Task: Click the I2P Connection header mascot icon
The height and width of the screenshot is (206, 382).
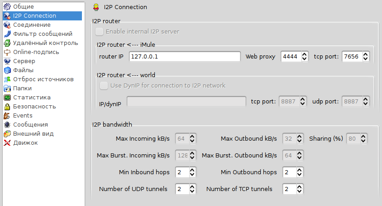Action: [x=96, y=7]
